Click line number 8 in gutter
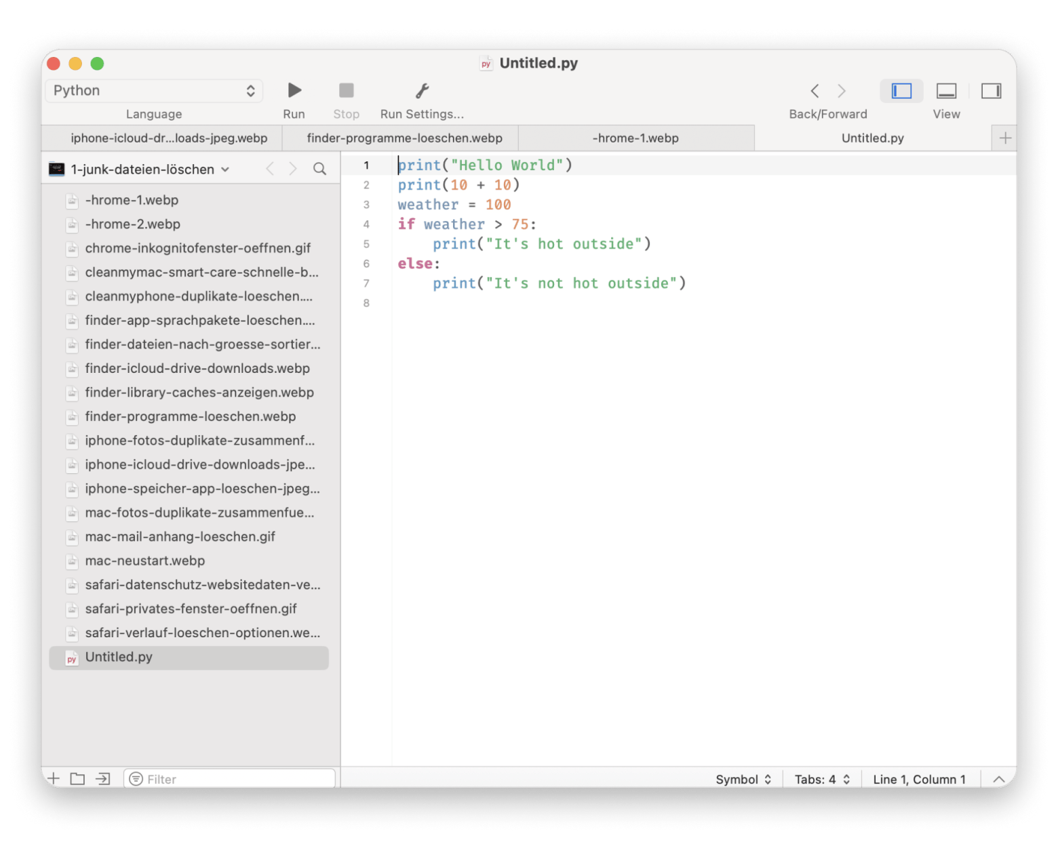Image resolution: width=1058 pixels, height=842 pixels. (x=366, y=303)
